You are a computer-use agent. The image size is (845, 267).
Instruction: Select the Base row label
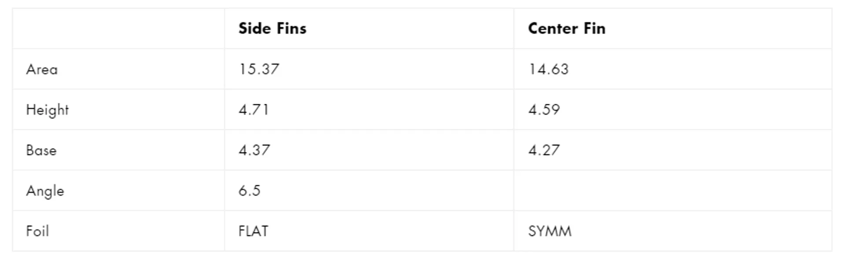pos(41,150)
